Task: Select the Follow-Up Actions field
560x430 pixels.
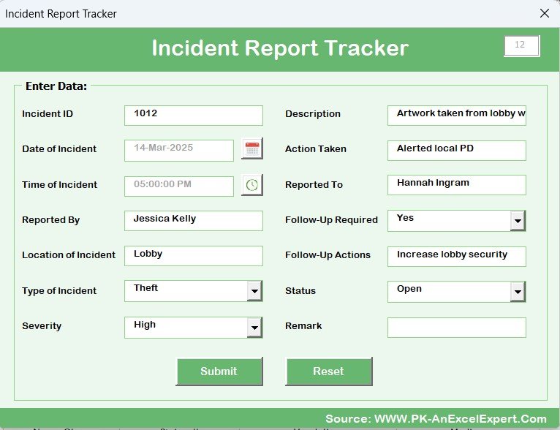Action: tap(457, 257)
